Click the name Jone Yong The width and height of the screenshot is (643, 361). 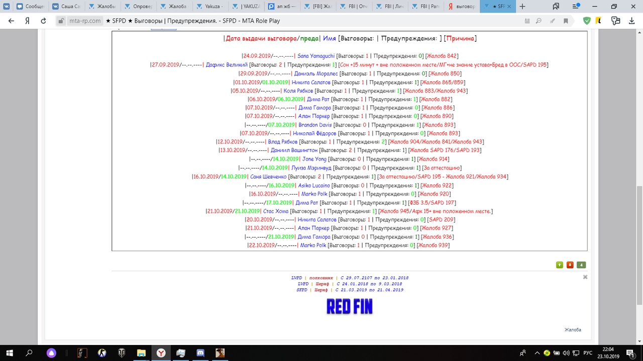tap(314, 159)
